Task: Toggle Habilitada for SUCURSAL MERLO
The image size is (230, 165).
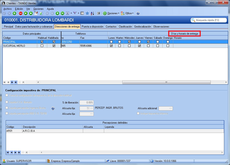Action: point(54,46)
